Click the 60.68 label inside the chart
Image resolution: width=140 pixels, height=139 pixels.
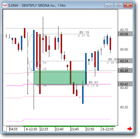pyautogui.click(x=42, y=36)
